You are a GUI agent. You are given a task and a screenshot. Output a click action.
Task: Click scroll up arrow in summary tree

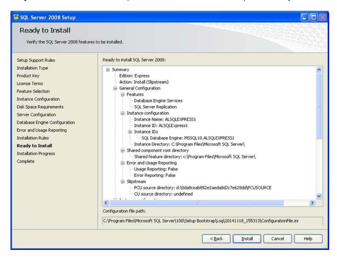319,70
